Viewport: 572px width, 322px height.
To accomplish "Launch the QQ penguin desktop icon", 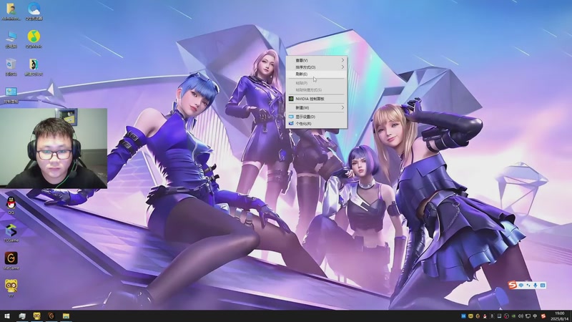I will tap(11, 205).
